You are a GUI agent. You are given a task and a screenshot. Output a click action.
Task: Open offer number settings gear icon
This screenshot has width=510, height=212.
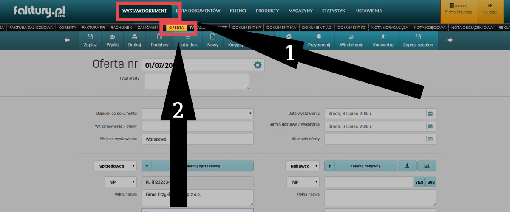(257, 65)
